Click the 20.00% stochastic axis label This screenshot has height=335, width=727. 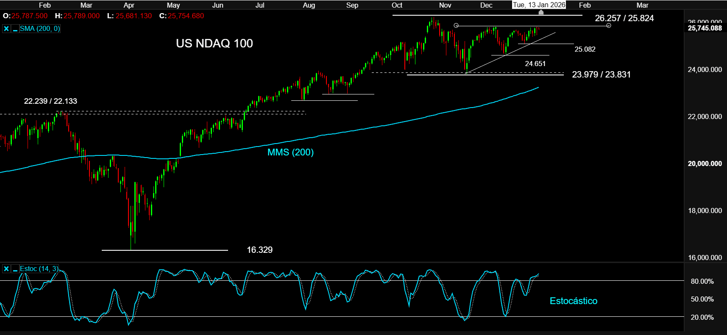coord(702,317)
